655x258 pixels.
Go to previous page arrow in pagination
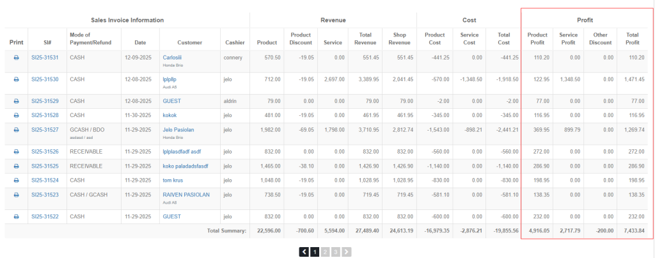(304, 252)
